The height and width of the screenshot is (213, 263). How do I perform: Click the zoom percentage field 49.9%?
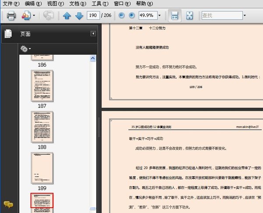tap(148, 15)
